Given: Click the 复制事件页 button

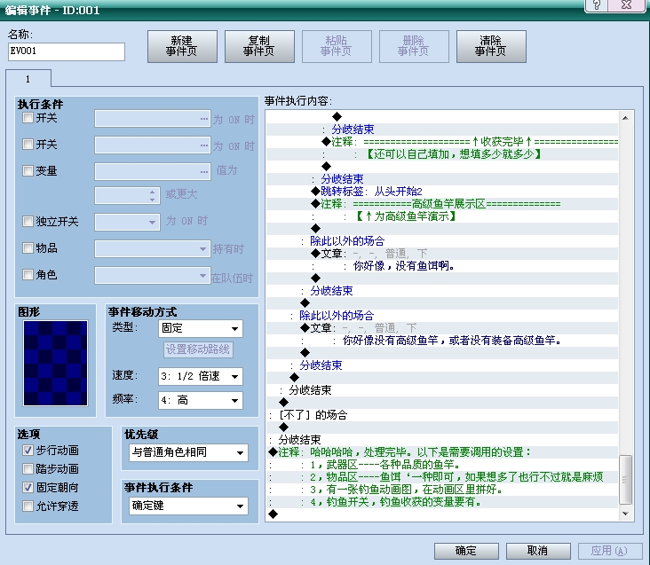Looking at the screenshot, I should click(259, 46).
